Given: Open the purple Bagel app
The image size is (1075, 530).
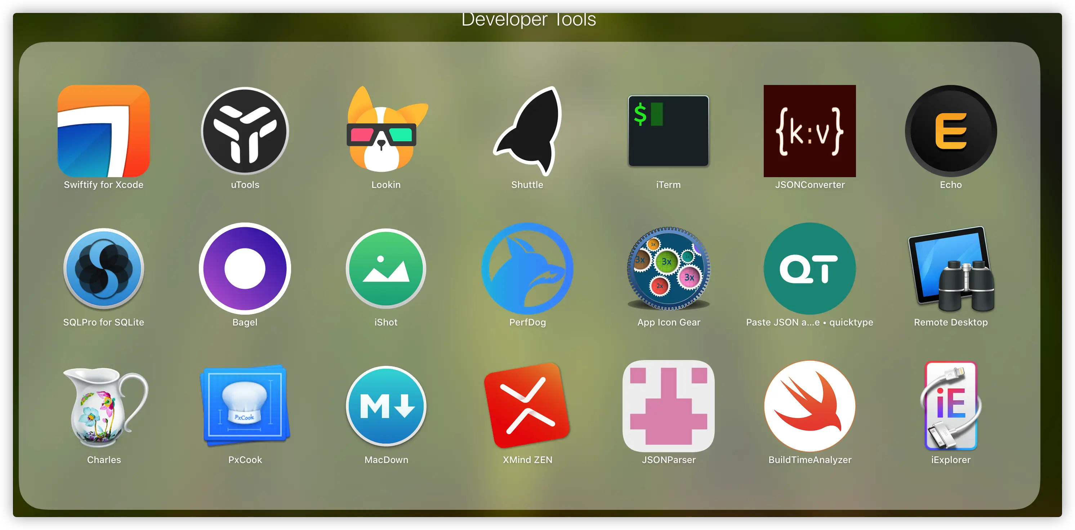Looking at the screenshot, I should pyautogui.click(x=245, y=269).
